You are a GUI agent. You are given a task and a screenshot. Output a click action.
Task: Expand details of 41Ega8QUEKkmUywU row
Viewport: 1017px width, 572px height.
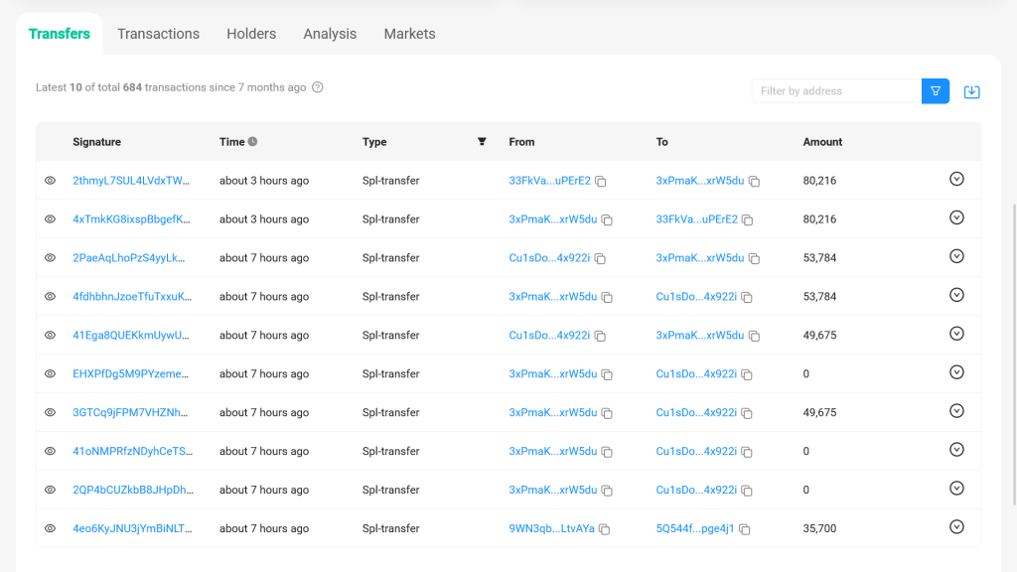(956, 334)
